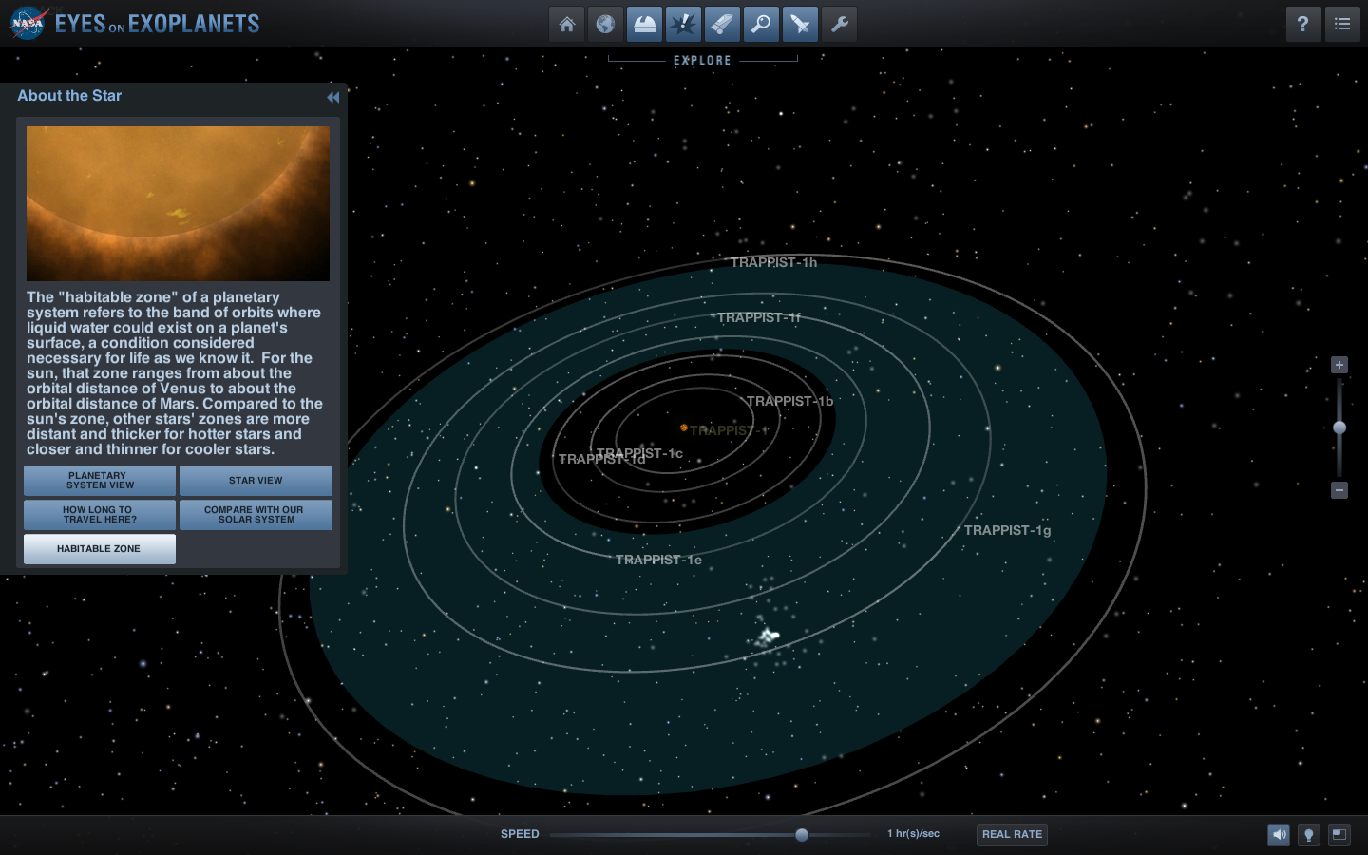Switch to Star View
This screenshot has height=855, width=1368.
click(256, 480)
